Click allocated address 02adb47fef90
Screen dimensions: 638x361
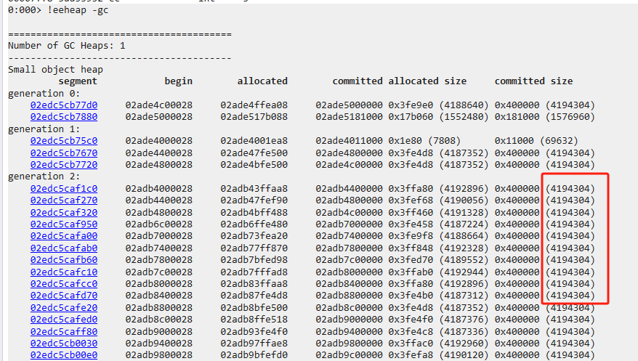point(254,200)
